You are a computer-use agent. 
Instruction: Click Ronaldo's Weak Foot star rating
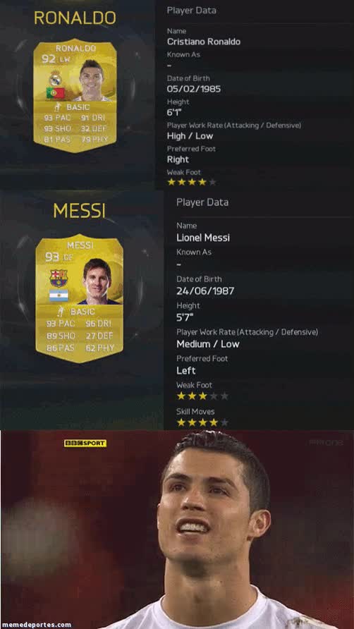point(192,182)
